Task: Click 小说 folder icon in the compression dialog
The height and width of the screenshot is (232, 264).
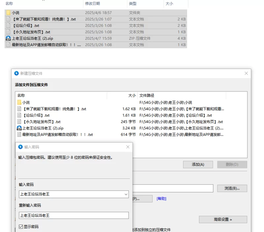Action: (x=19, y=103)
